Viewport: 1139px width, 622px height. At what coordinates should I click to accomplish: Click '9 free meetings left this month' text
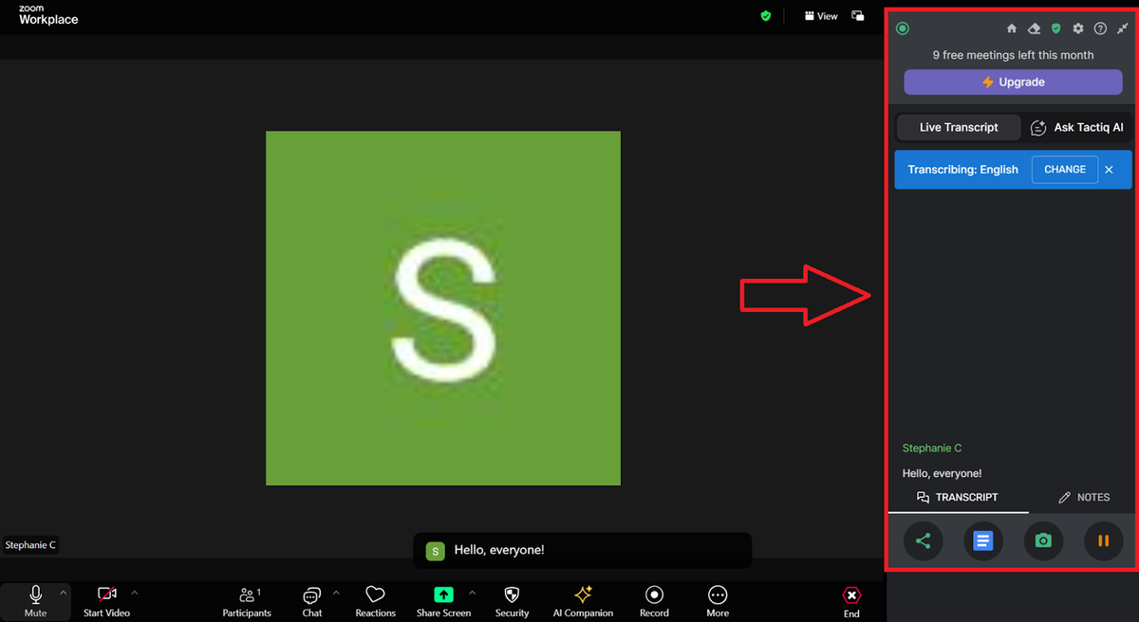1013,55
